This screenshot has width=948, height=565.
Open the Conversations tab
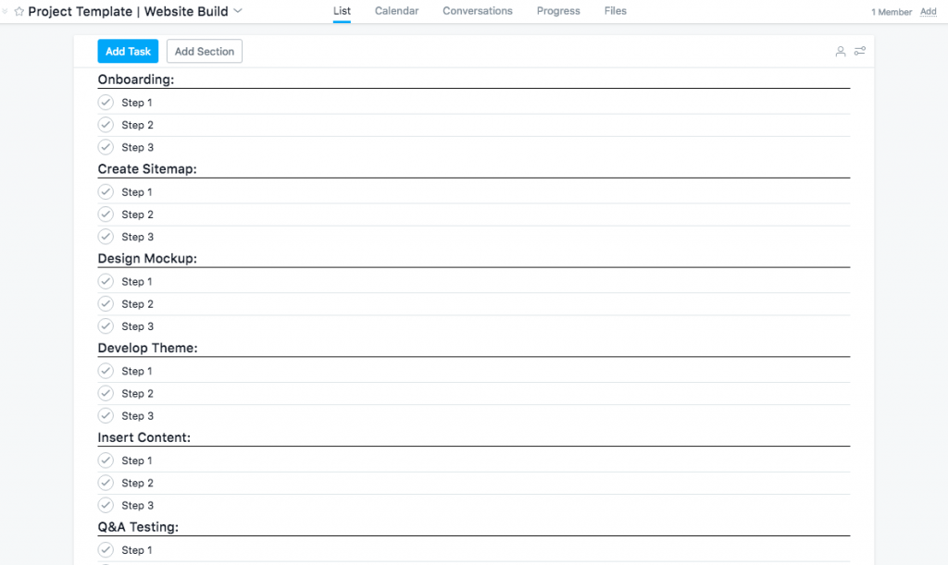(x=477, y=10)
